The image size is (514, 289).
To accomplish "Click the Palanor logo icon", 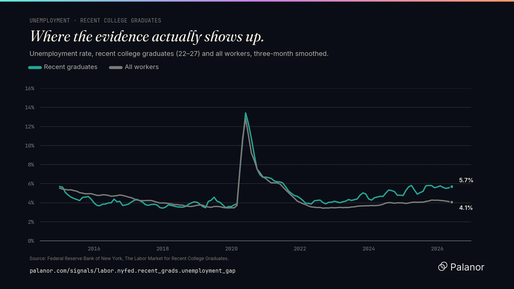I will pos(443,267).
